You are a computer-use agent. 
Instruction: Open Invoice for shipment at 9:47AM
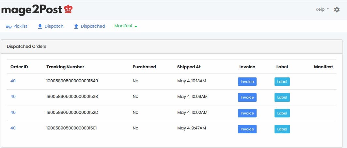pyautogui.click(x=247, y=129)
